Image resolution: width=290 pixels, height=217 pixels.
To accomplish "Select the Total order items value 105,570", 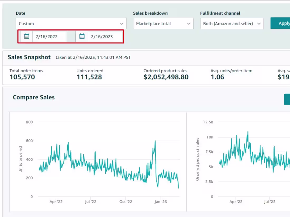I will 22,77.
